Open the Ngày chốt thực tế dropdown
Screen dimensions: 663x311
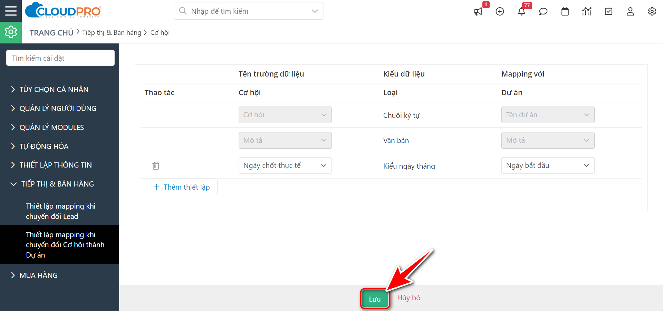285,165
